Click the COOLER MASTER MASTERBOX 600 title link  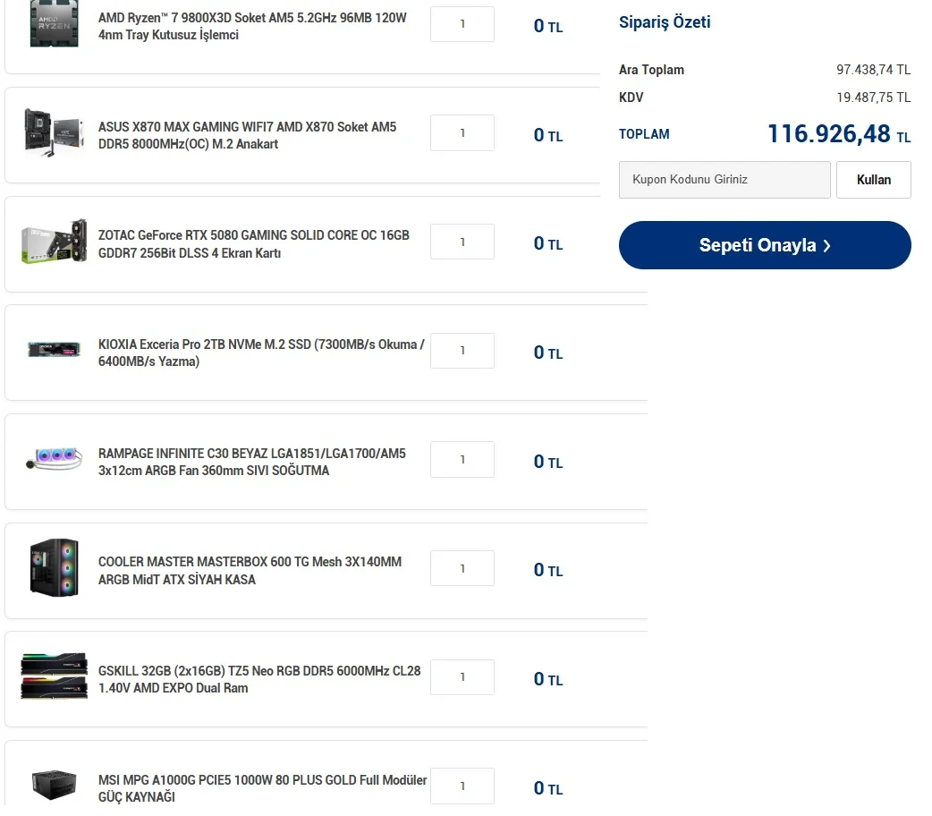(250, 570)
